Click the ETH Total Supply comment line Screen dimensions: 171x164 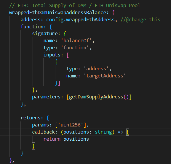coord(75,6)
